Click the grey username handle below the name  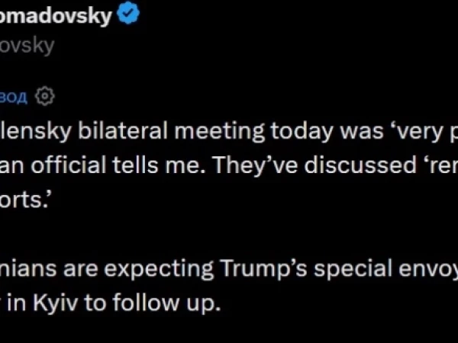point(27,46)
